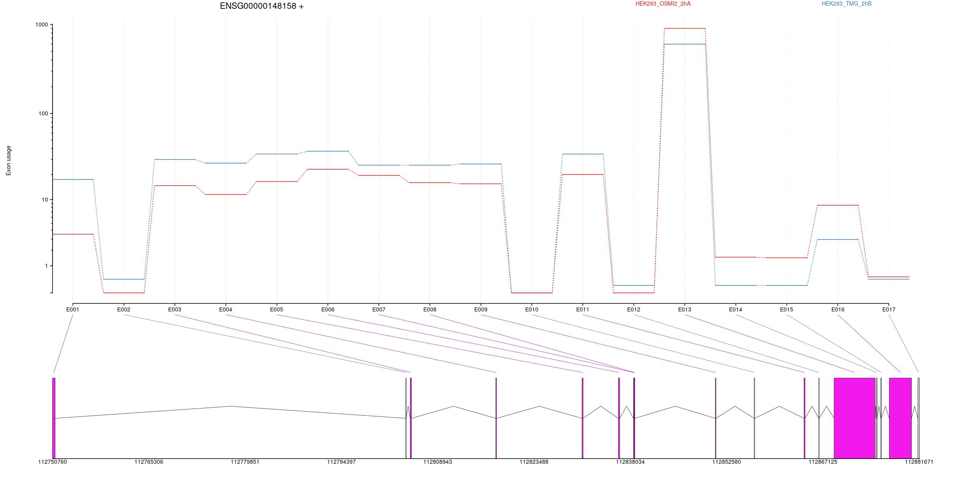Click genomic coordinate 112881671

[919, 462]
